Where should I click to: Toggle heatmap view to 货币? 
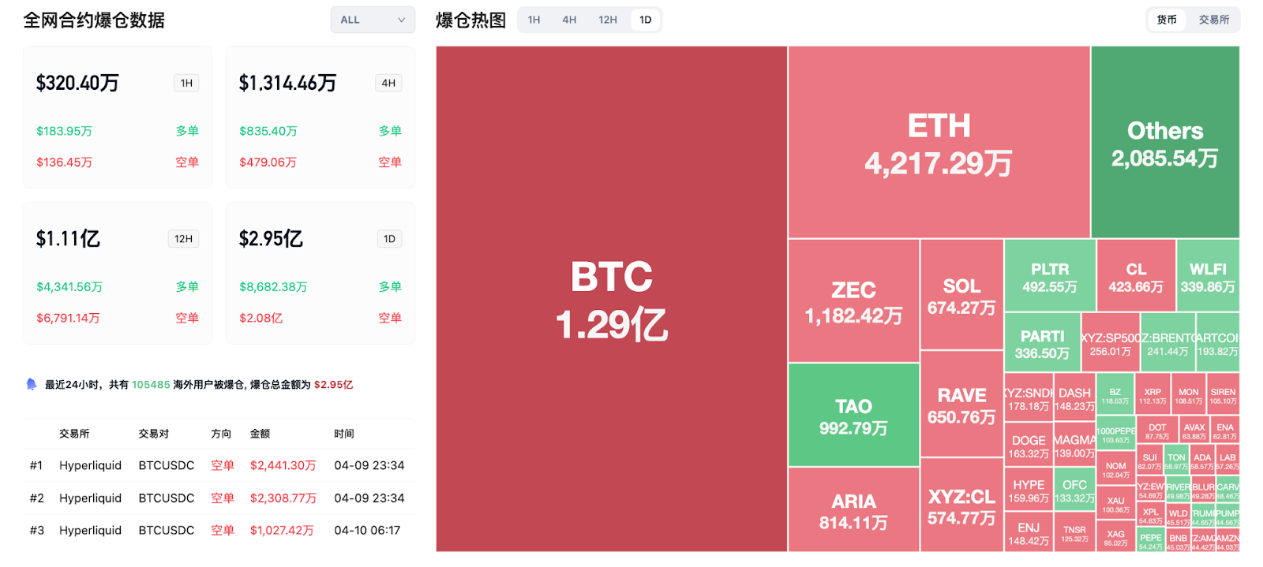1167,20
